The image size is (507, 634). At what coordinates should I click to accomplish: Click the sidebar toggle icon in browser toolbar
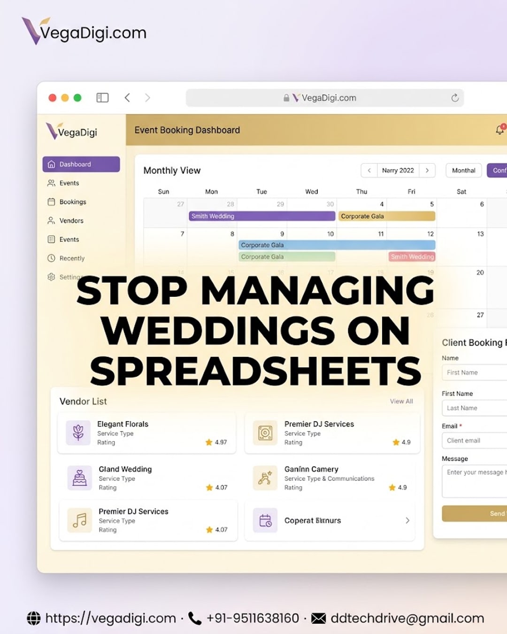point(102,98)
